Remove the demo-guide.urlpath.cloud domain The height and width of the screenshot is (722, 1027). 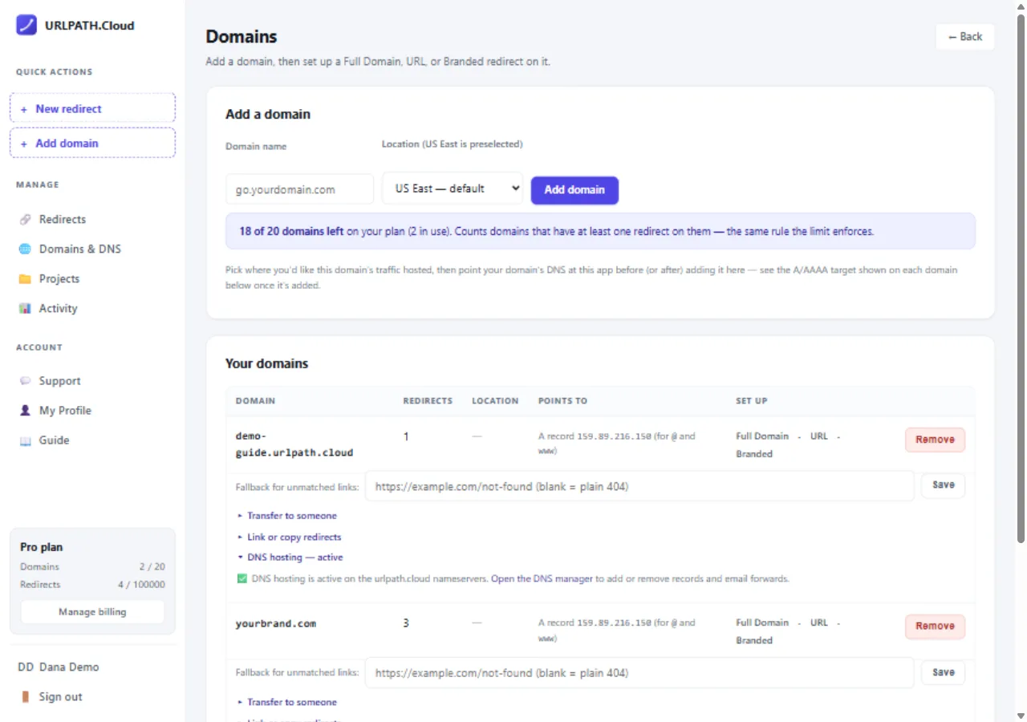(935, 440)
